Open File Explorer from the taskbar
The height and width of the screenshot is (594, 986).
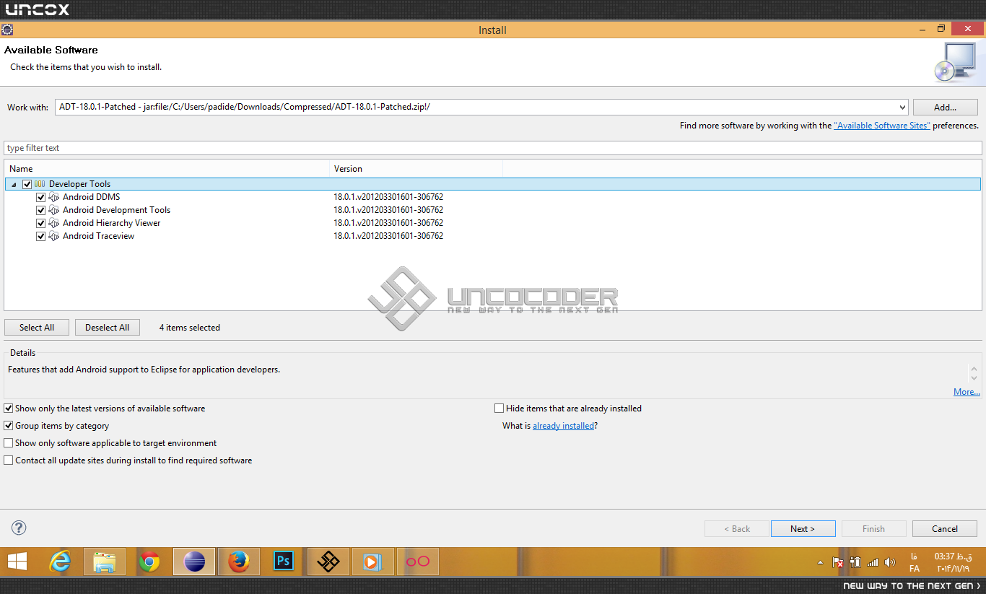(x=105, y=562)
